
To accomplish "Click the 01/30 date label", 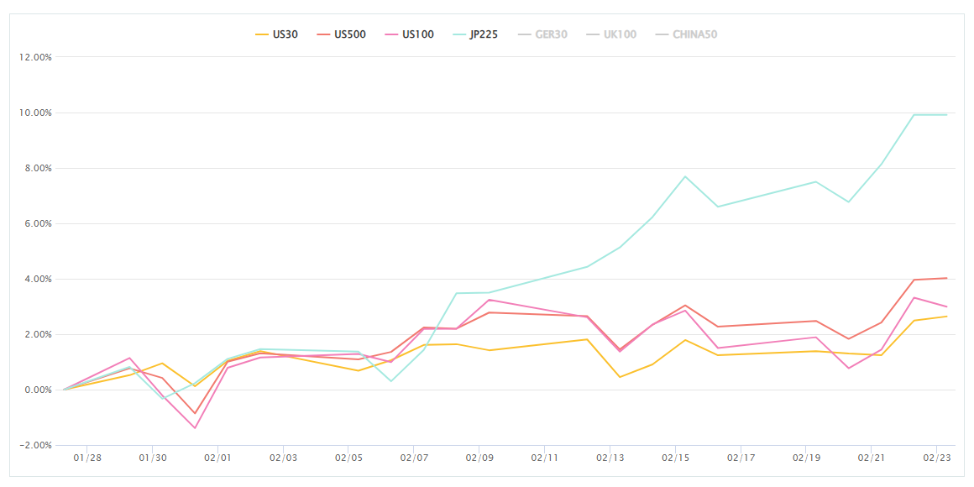I will pyautogui.click(x=152, y=458).
